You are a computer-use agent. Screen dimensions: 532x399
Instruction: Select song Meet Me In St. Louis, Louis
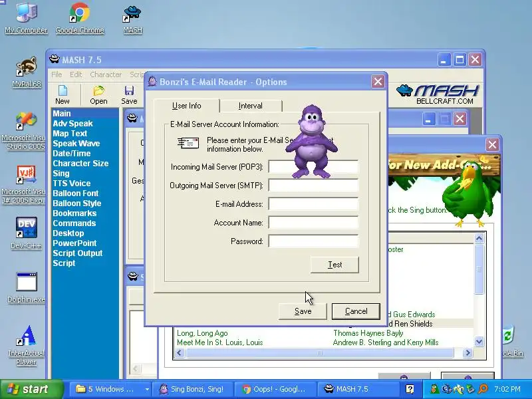(220, 342)
